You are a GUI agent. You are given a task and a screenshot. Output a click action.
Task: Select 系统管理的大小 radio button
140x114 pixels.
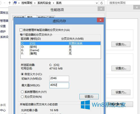(22, 92)
